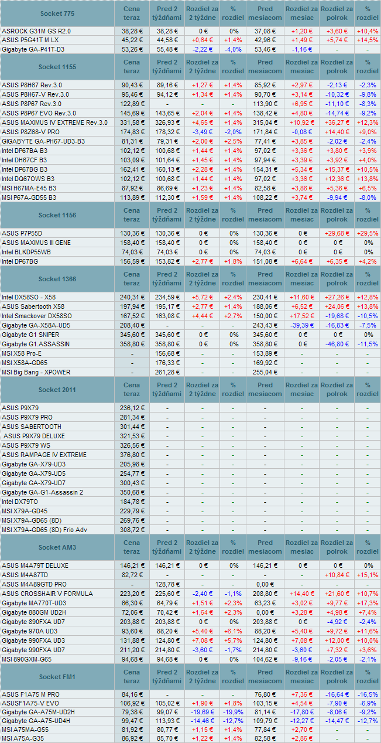Select the +6,1% two-week percent cell

pos(234,631)
